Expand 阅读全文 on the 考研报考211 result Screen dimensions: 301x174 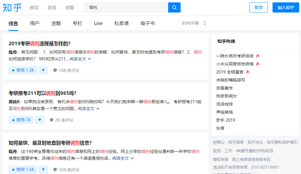[x=88, y=109]
